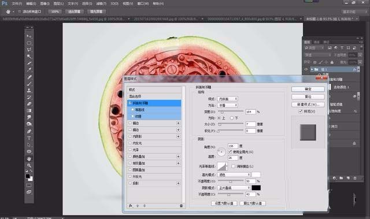Open the 高光模式 滤色 dropdown
The height and width of the screenshot is (219, 370).
[234, 175]
